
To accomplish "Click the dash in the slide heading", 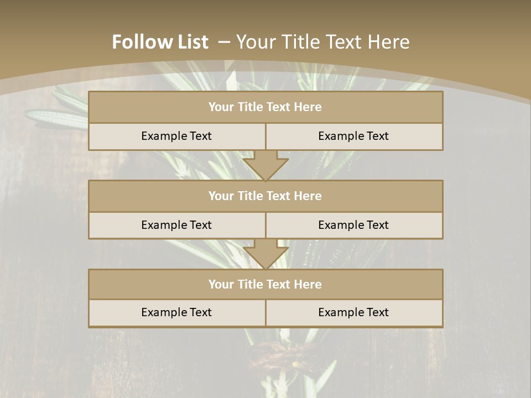I will (224, 42).
